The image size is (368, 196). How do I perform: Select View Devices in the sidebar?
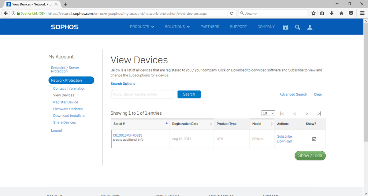pyautogui.click(x=64, y=95)
